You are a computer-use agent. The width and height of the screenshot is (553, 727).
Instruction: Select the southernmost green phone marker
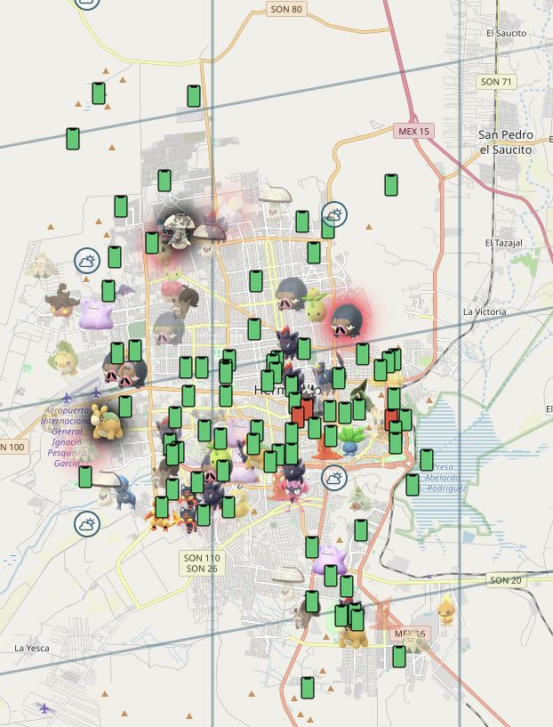308,688
